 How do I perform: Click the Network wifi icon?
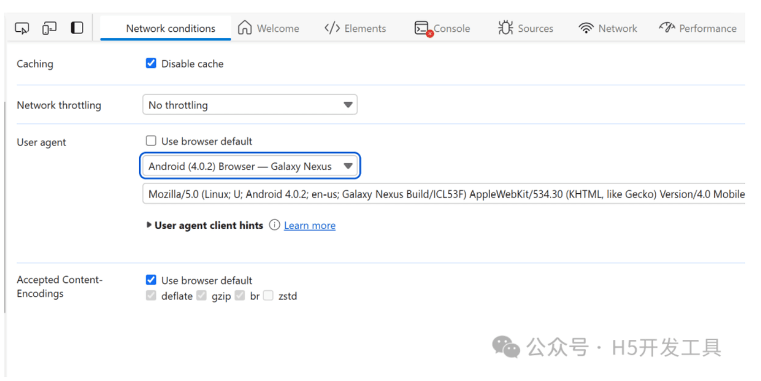(586, 28)
